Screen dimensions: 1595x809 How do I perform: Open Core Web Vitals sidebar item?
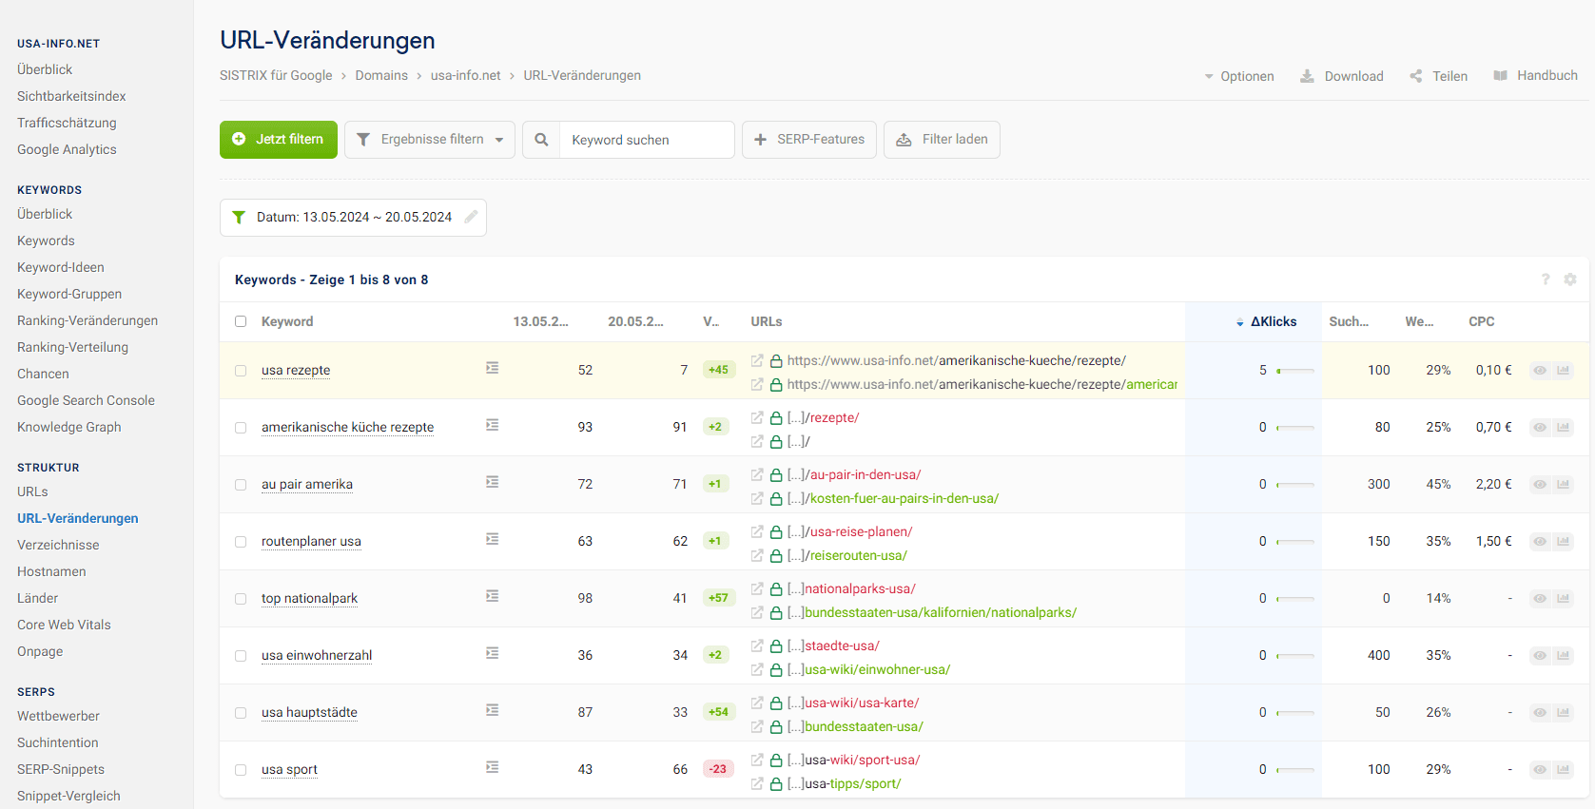coord(64,625)
